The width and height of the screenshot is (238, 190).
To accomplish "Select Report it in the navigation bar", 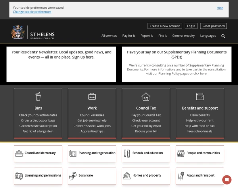I will coord(146,36).
